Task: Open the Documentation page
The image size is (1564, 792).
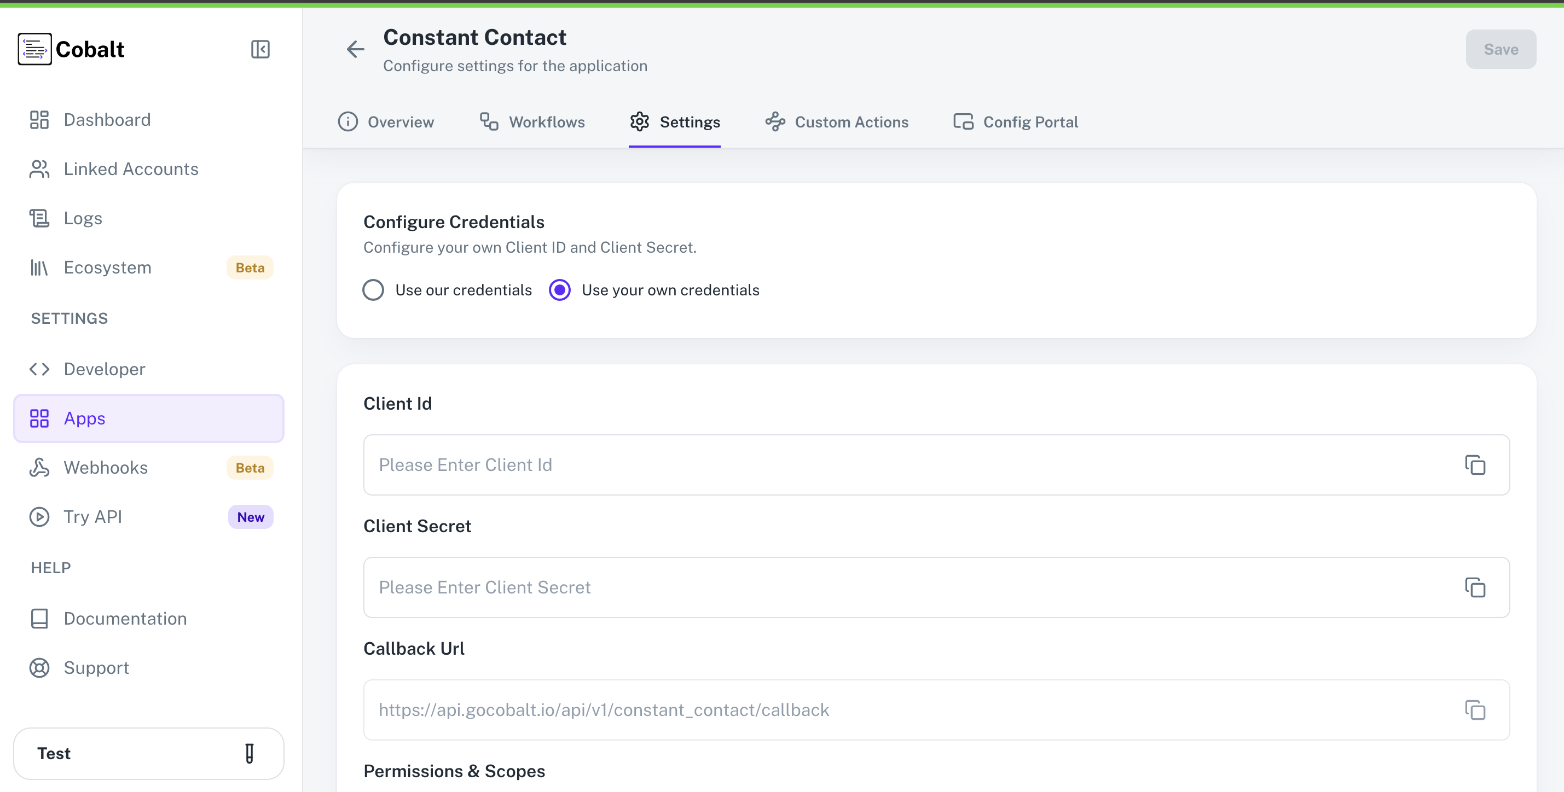Action: (x=125, y=618)
